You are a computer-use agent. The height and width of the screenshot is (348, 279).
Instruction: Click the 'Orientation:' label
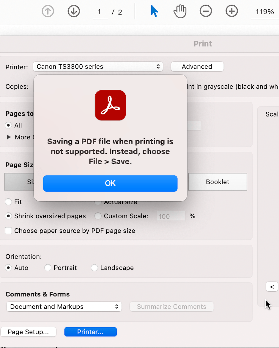click(23, 257)
